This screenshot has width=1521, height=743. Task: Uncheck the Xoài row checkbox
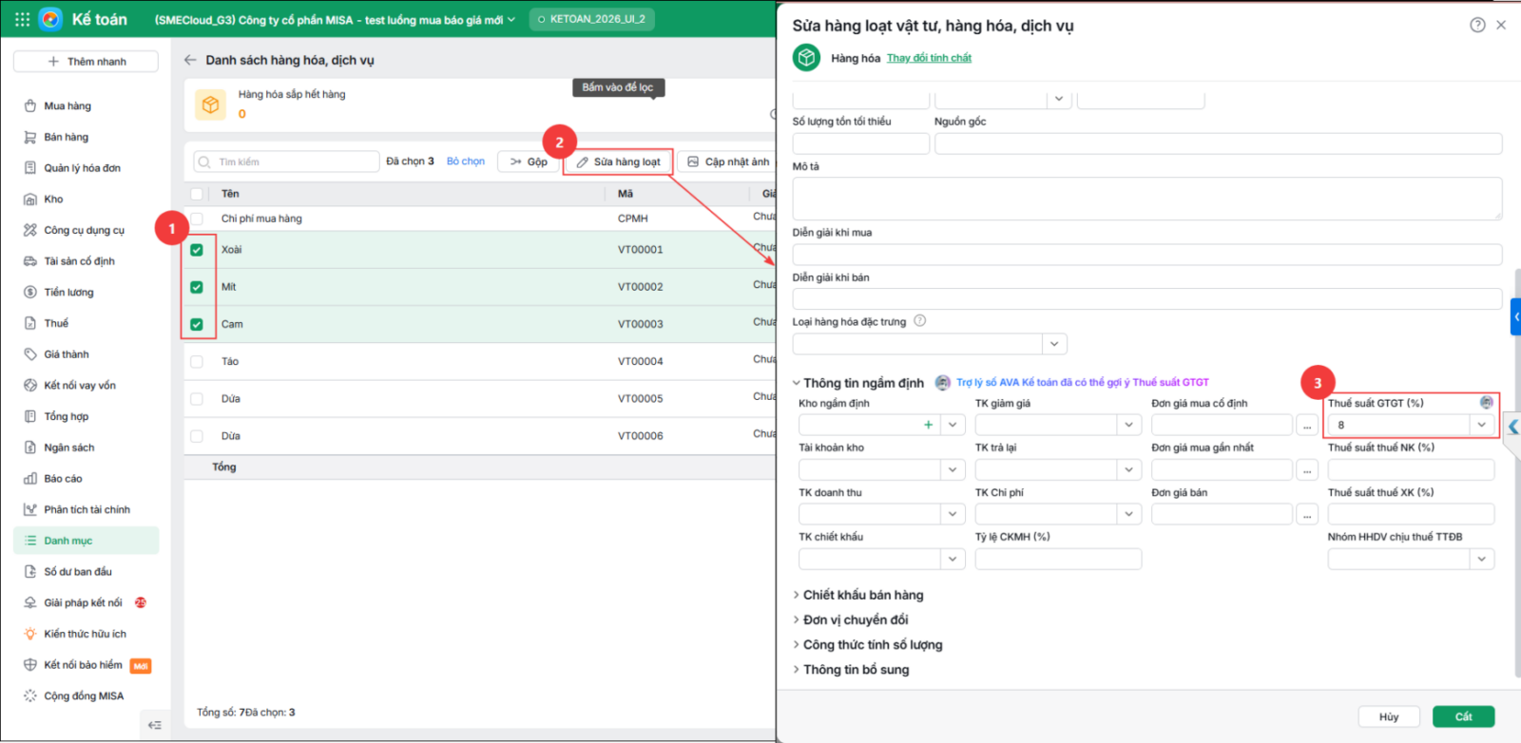pyautogui.click(x=197, y=250)
